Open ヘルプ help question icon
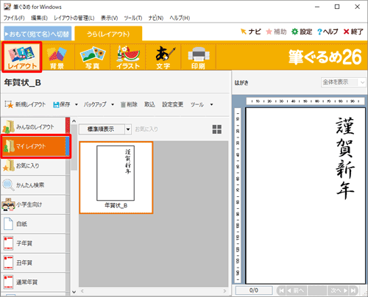This screenshot has width=368, height=297. point(328,32)
